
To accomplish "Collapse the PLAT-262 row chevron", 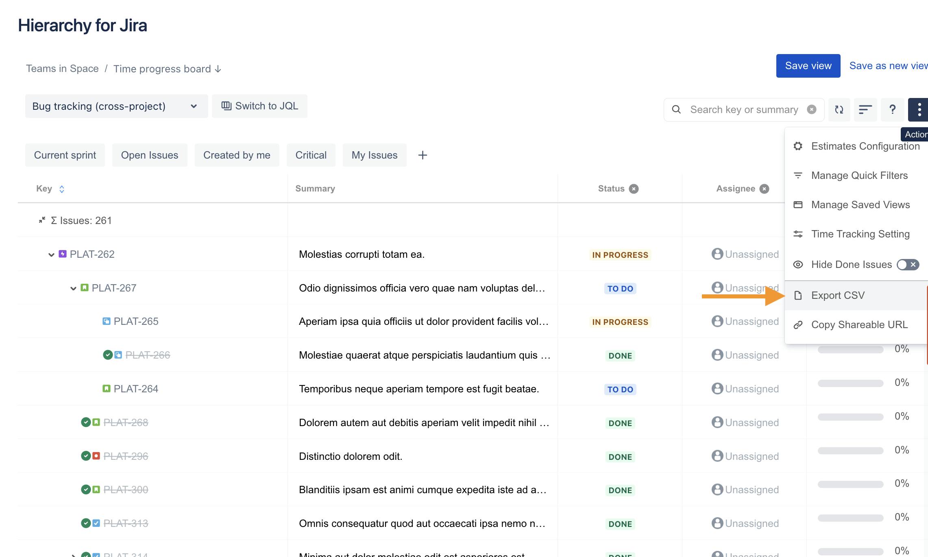I will coord(51,255).
